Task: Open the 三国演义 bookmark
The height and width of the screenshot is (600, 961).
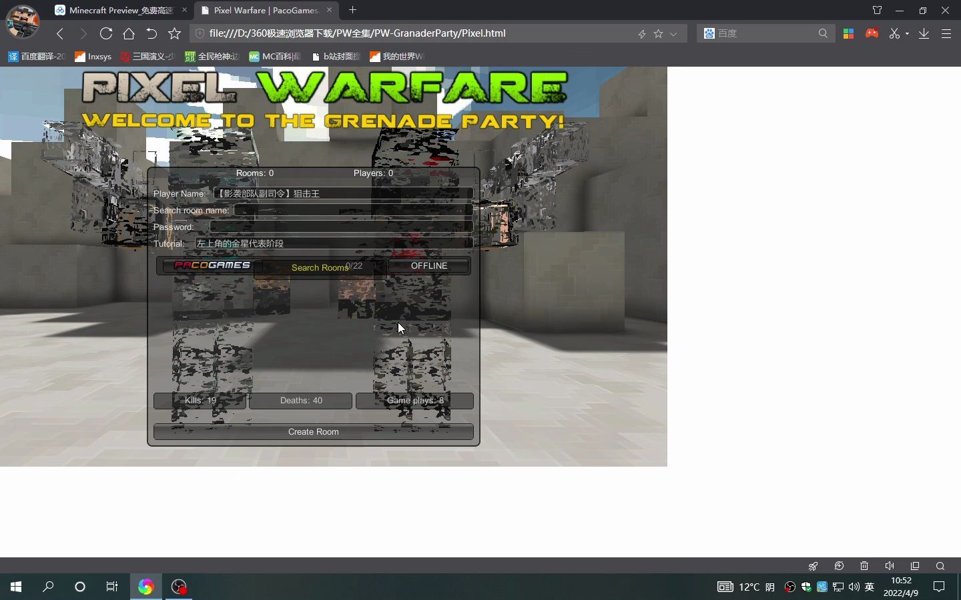Action: tap(147, 57)
